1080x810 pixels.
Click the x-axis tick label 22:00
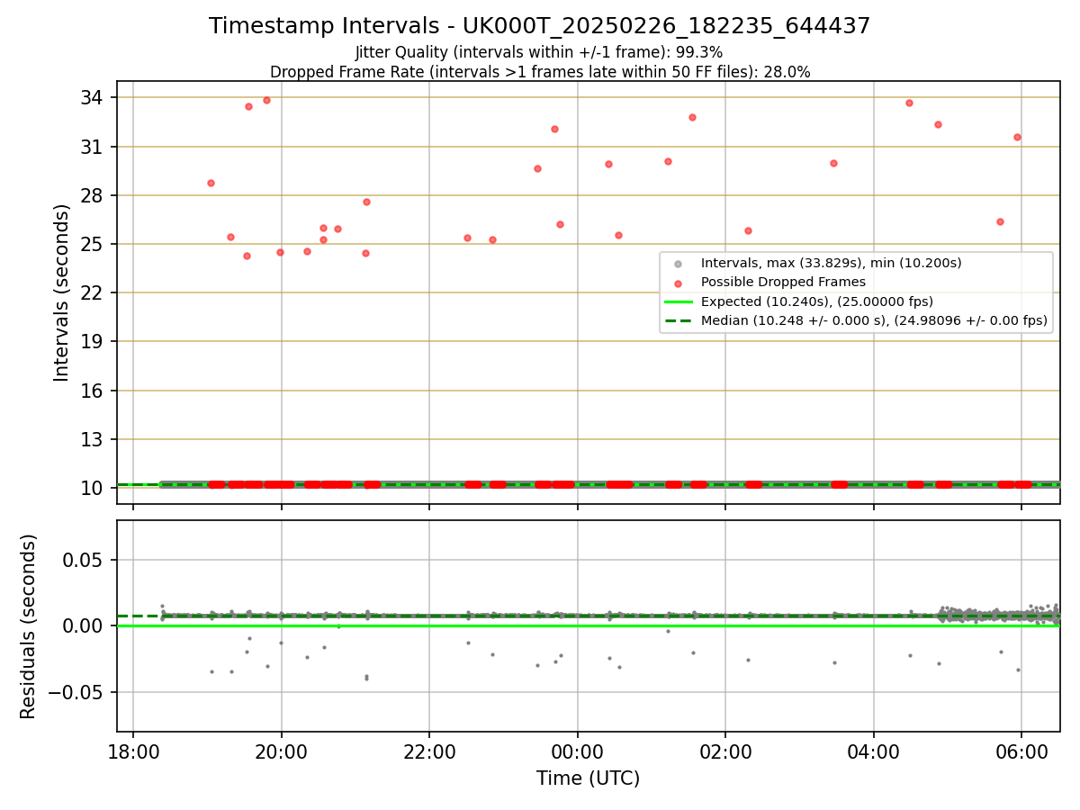(429, 752)
